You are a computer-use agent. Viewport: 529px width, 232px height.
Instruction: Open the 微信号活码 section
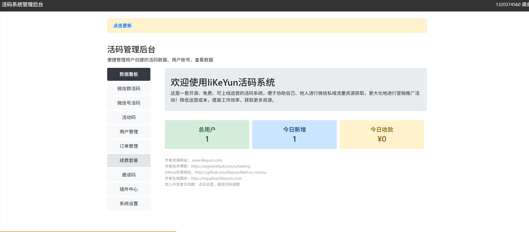[x=129, y=103]
